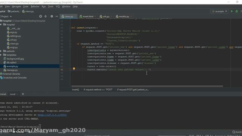This screenshot has height=136, width=242.
Task: Select urls.py in project tree
Action: tap(12, 40)
